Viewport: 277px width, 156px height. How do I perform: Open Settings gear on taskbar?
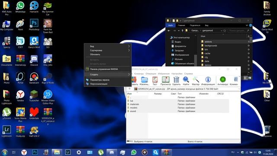pos(79,152)
